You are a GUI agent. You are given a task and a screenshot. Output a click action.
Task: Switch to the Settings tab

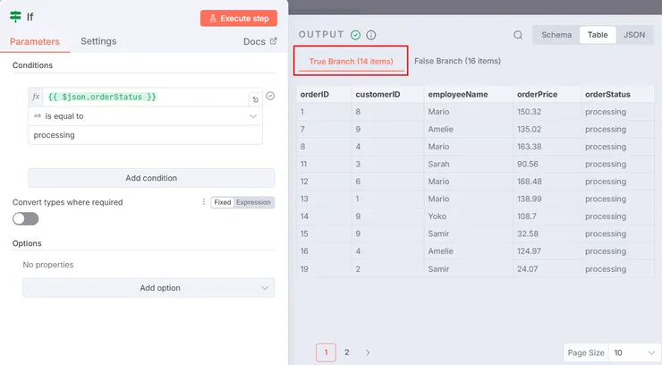[x=98, y=41]
